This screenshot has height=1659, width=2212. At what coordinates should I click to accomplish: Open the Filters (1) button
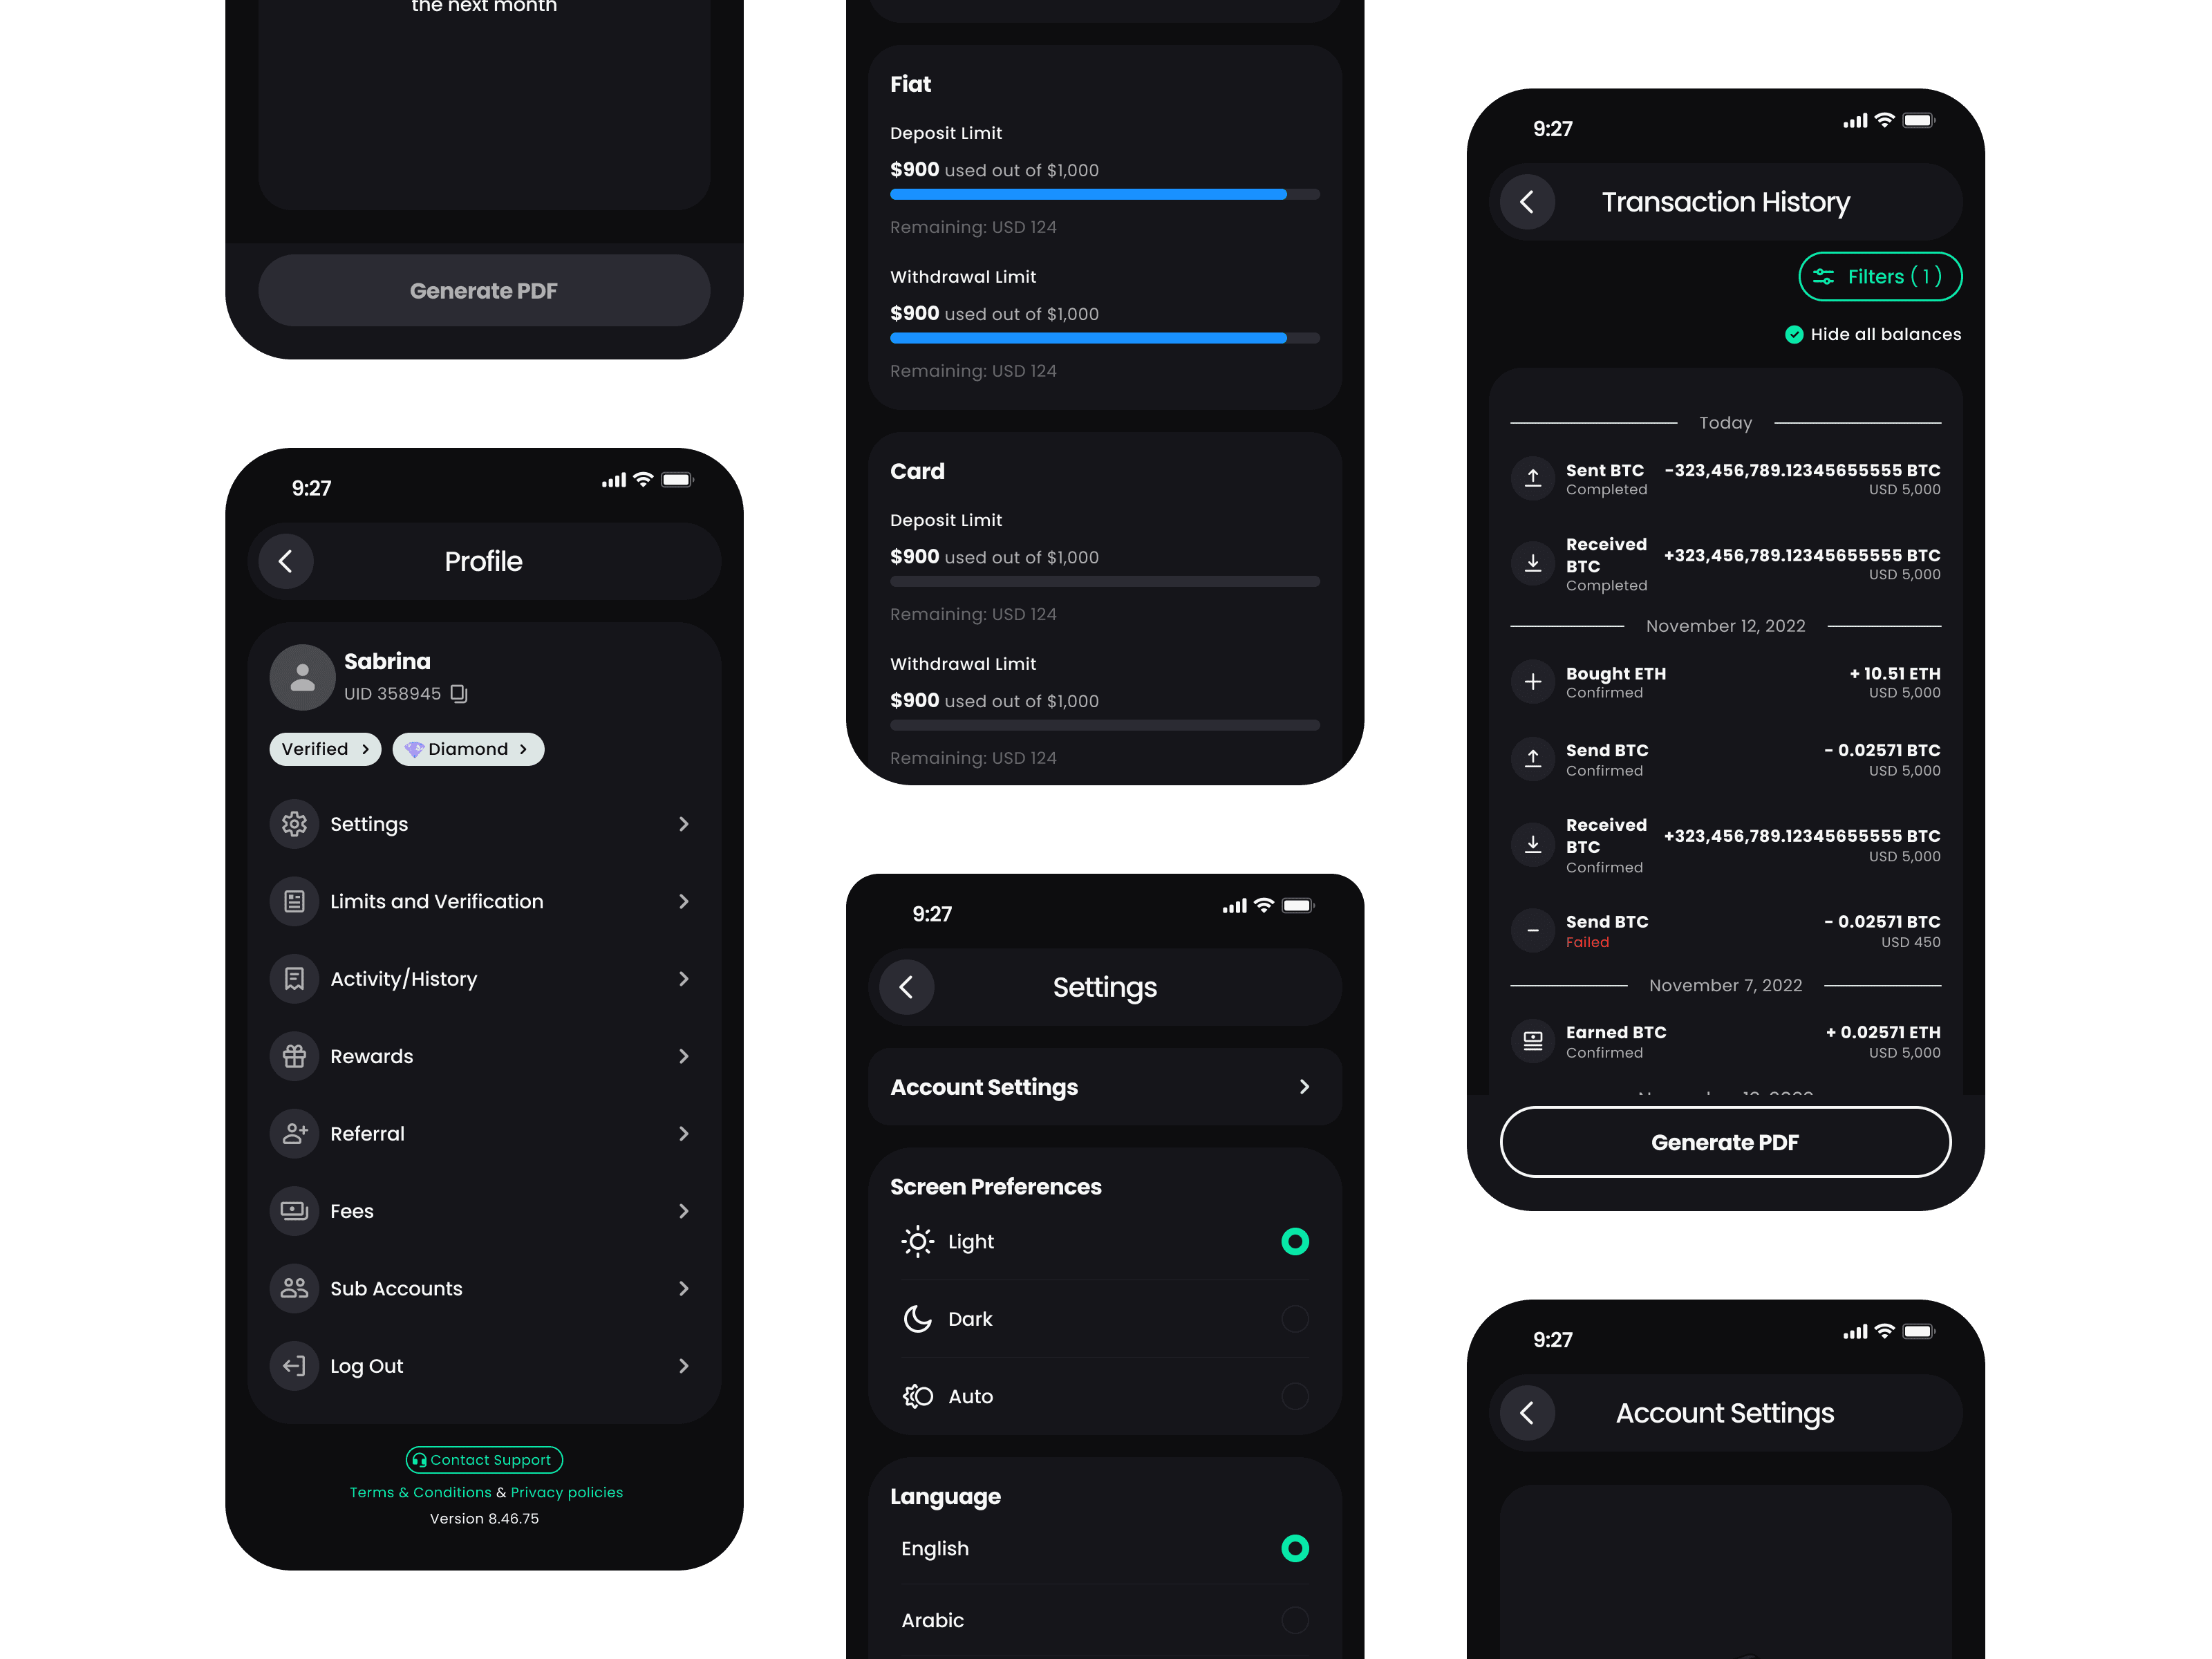[x=1879, y=277]
